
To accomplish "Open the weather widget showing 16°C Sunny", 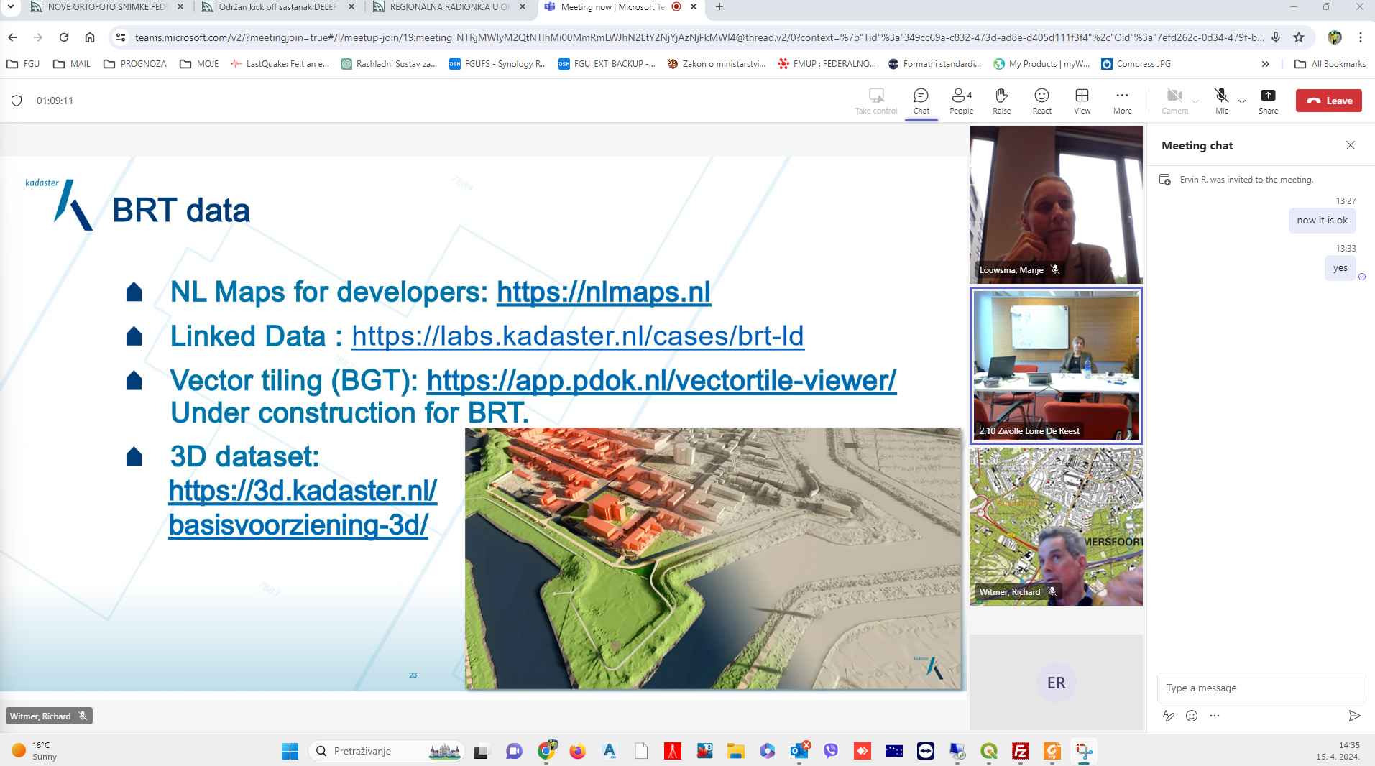I will click(35, 751).
